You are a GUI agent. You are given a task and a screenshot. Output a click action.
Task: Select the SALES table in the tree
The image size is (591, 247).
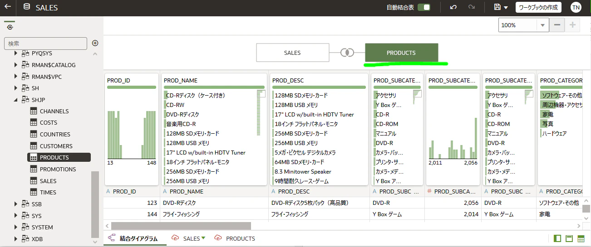pos(48,181)
